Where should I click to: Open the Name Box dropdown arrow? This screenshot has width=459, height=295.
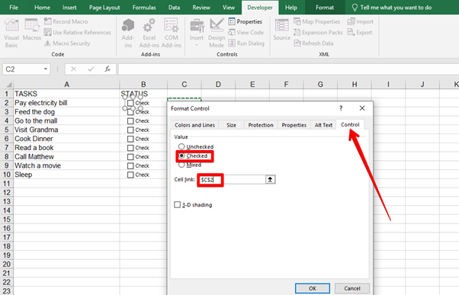(x=46, y=69)
